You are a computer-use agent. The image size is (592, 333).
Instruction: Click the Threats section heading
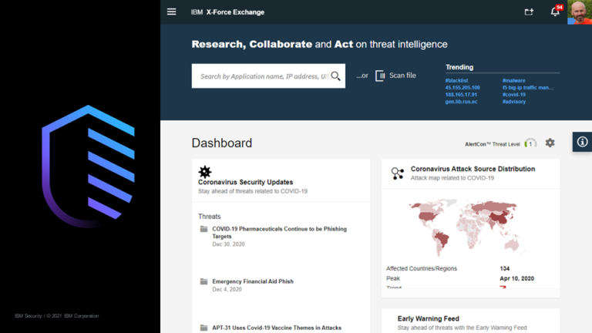(x=209, y=217)
